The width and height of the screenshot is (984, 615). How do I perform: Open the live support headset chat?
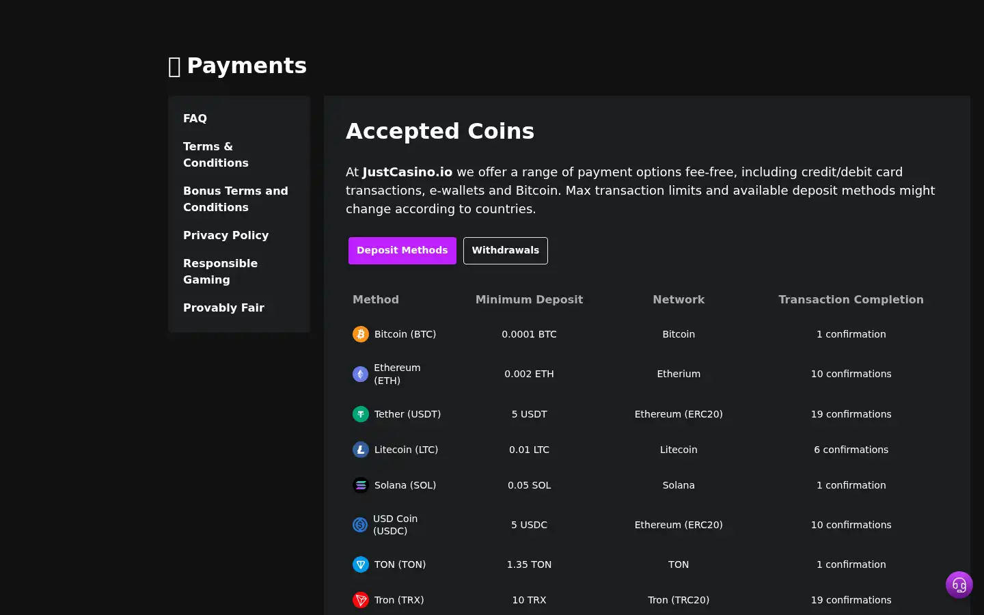959,585
